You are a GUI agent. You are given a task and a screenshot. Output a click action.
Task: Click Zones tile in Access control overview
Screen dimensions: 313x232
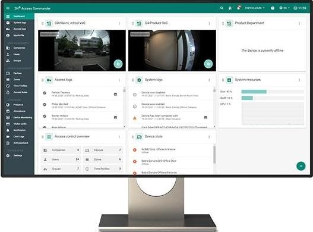tap(103, 159)
